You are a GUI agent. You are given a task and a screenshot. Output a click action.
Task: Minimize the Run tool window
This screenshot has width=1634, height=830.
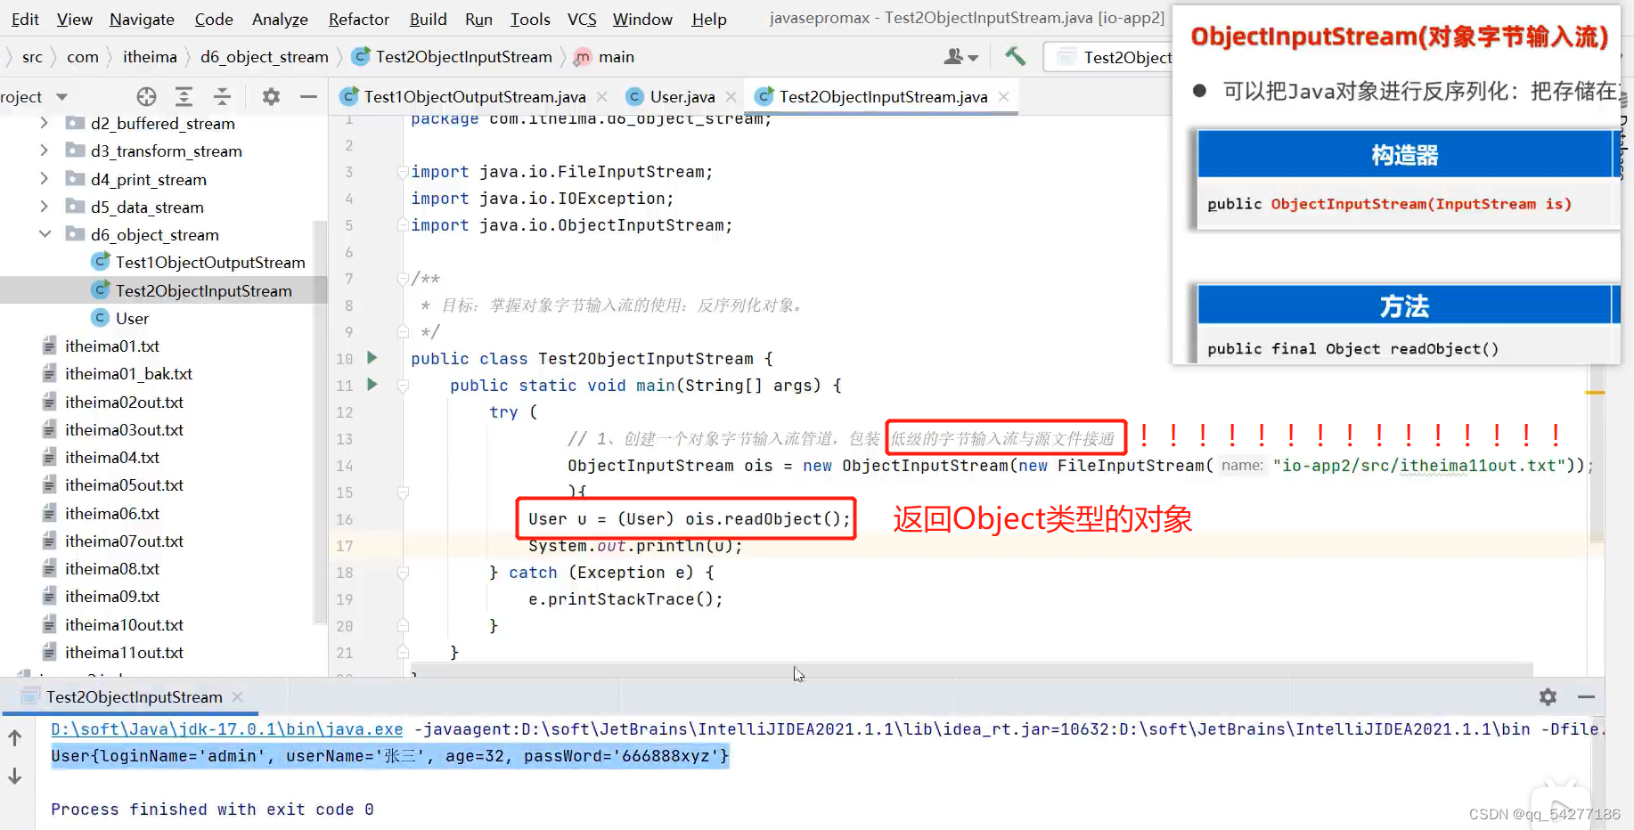point(1586,696)
